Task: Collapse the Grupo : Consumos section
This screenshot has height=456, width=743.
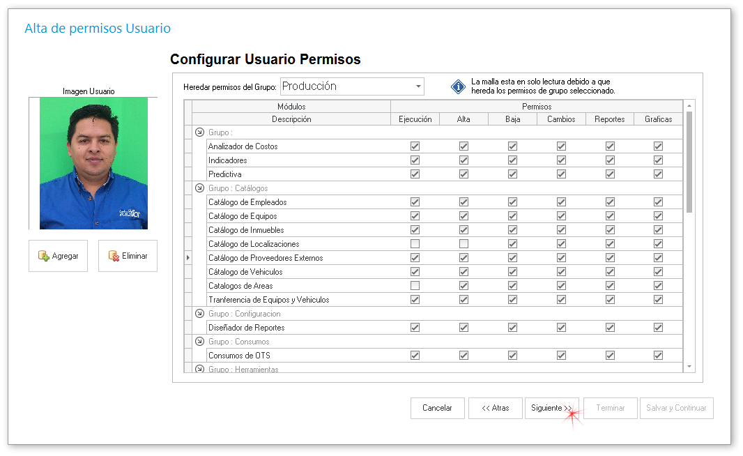Action: click(200, 341)
